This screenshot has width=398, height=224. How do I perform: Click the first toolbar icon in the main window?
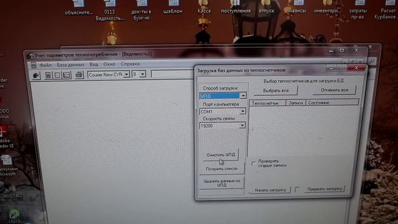point(36,75)
